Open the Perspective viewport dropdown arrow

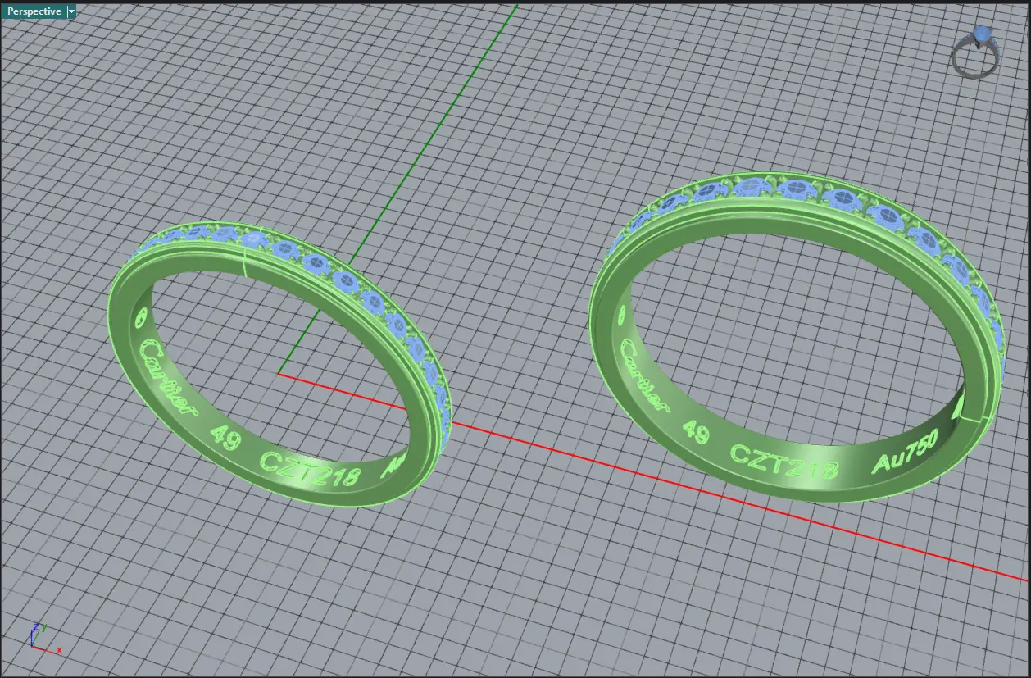pyautogui.click(x=71, y=11)
